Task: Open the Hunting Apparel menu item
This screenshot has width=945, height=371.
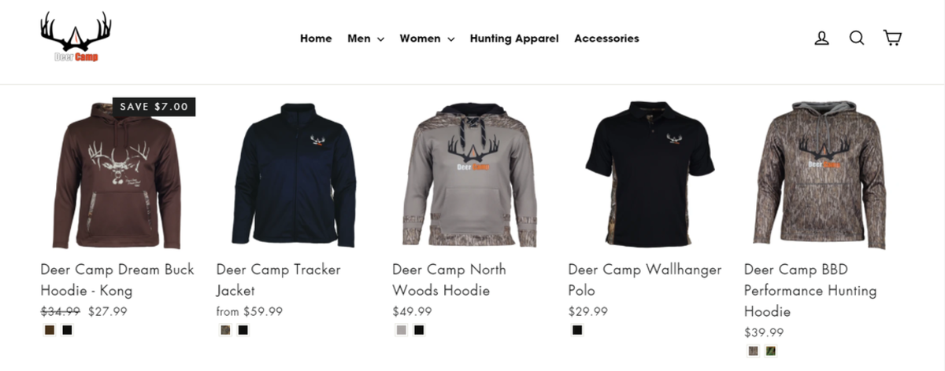Action: pos(514,38)
